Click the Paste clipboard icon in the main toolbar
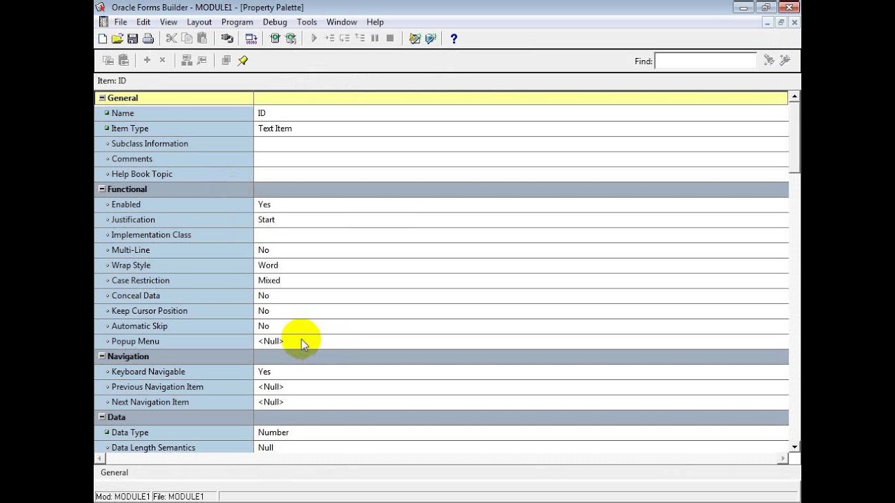The width and height of the screenshot is (895, 503). click(x=202, y=38)
